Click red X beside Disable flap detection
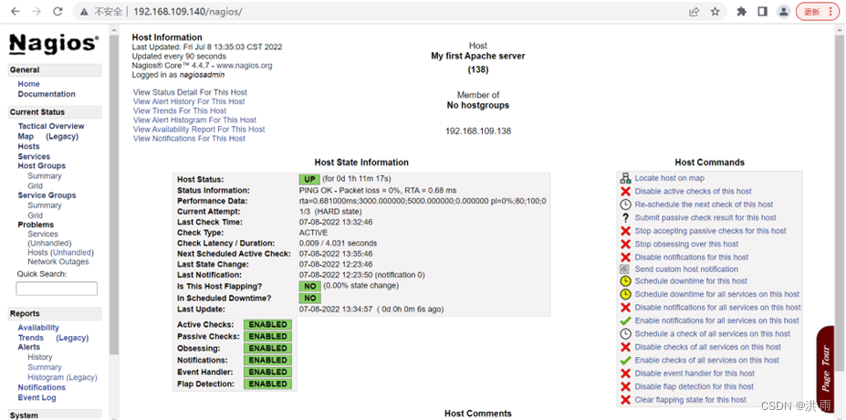Viewport: 846px width, 420px height. 625,386
